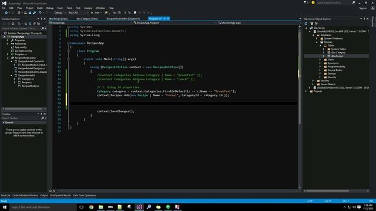Click the Windows taskbar search box
This screenshot has width=376, height=211.
pos(43,207)
